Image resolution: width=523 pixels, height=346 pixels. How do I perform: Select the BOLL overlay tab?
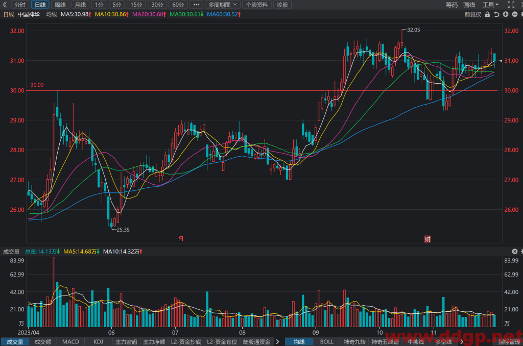click(x=327, y=342)
